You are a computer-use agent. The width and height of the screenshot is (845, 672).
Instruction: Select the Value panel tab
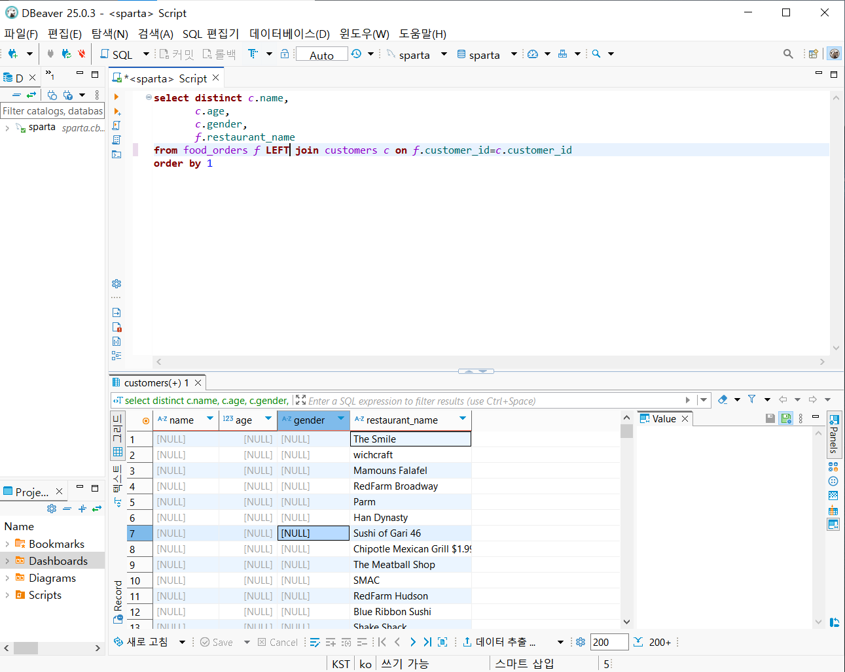coord(664,419)
